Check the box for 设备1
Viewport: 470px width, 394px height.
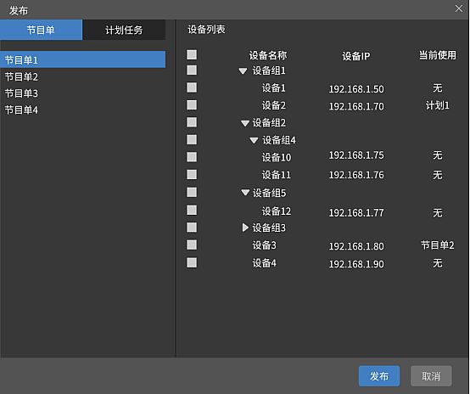point(192,87)
